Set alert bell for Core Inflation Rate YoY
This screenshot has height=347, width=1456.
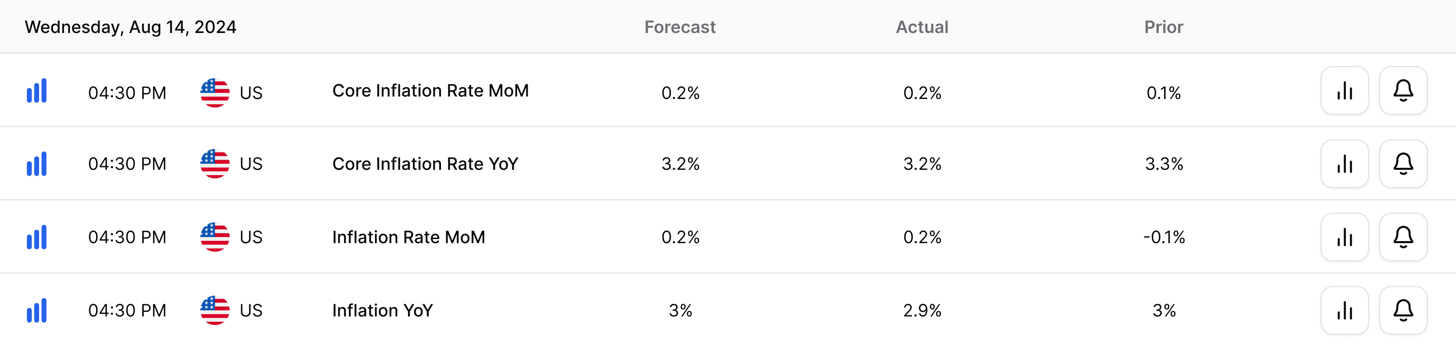[x=1403, y=164]
